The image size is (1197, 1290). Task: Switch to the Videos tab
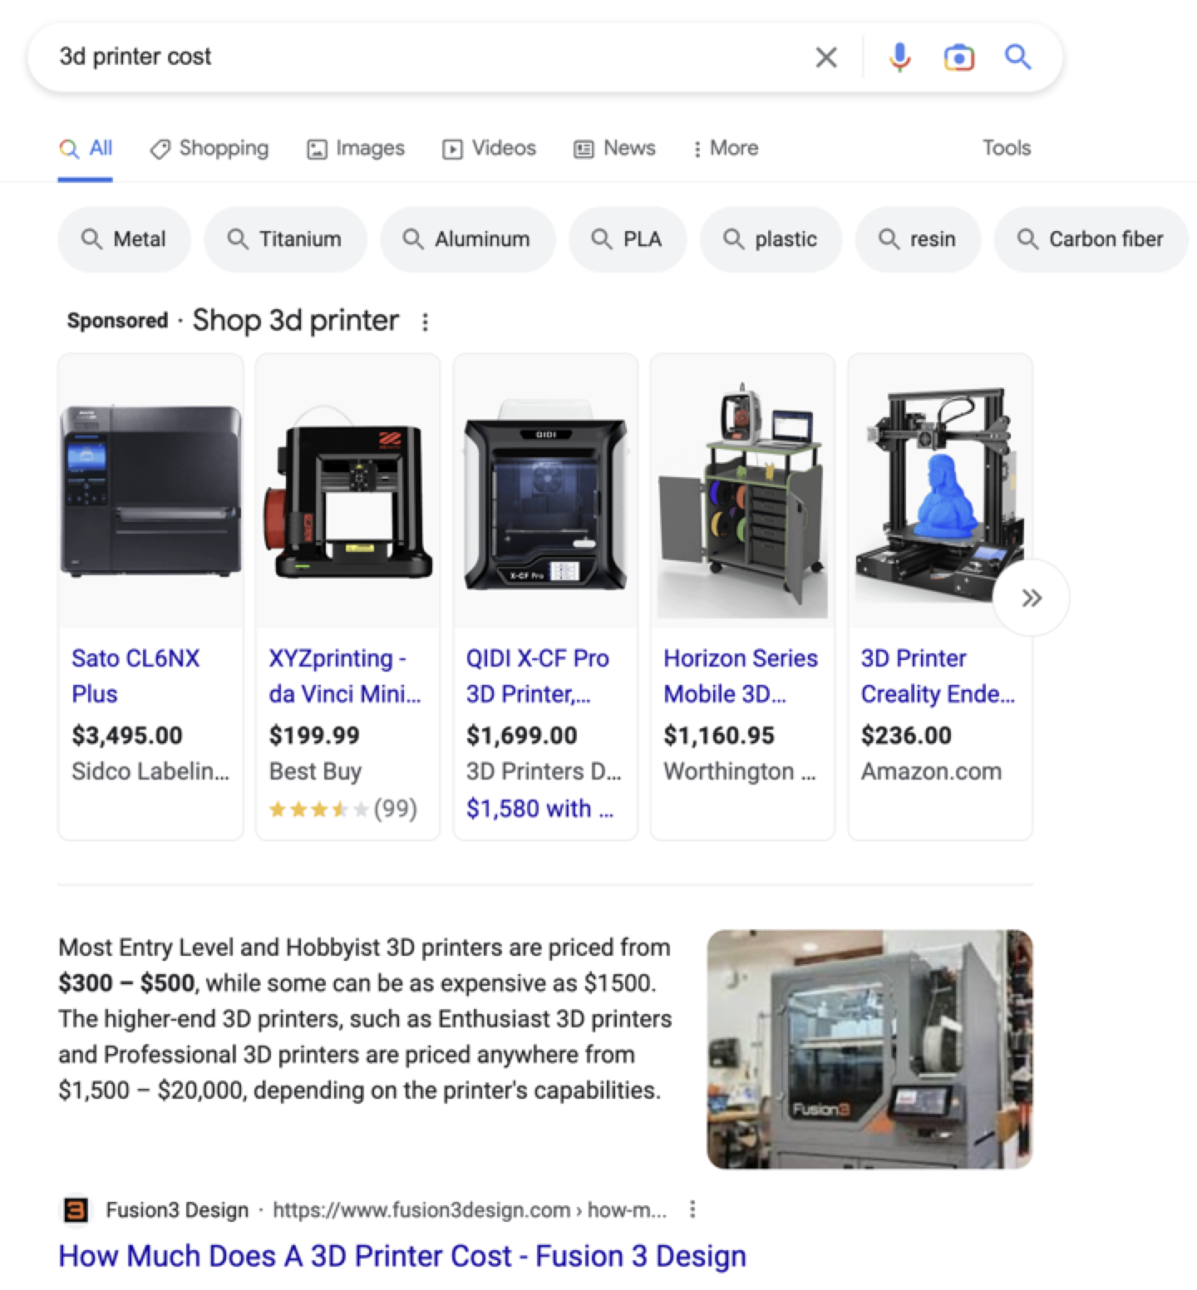pos(489,148)
